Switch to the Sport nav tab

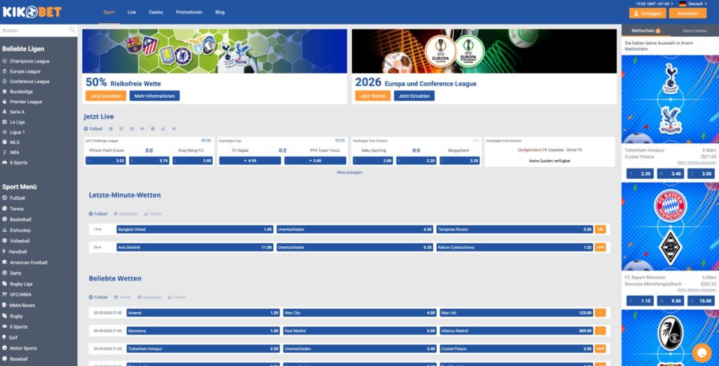pos(109,13)
